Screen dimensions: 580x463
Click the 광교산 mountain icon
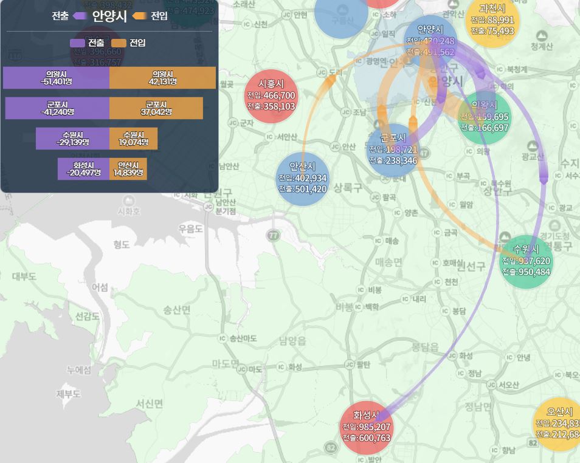(533, 146)
